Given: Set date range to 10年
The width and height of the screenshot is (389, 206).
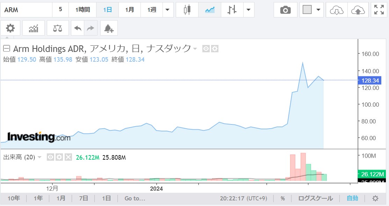Looking at the screenshot, I should click(x=14, y=198).
